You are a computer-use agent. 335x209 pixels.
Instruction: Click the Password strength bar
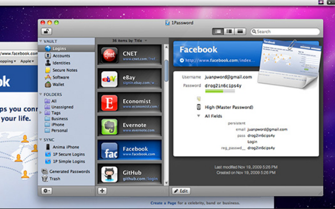click(220, 91)
